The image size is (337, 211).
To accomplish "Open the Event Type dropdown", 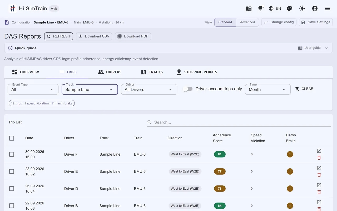I will point(33,89).
